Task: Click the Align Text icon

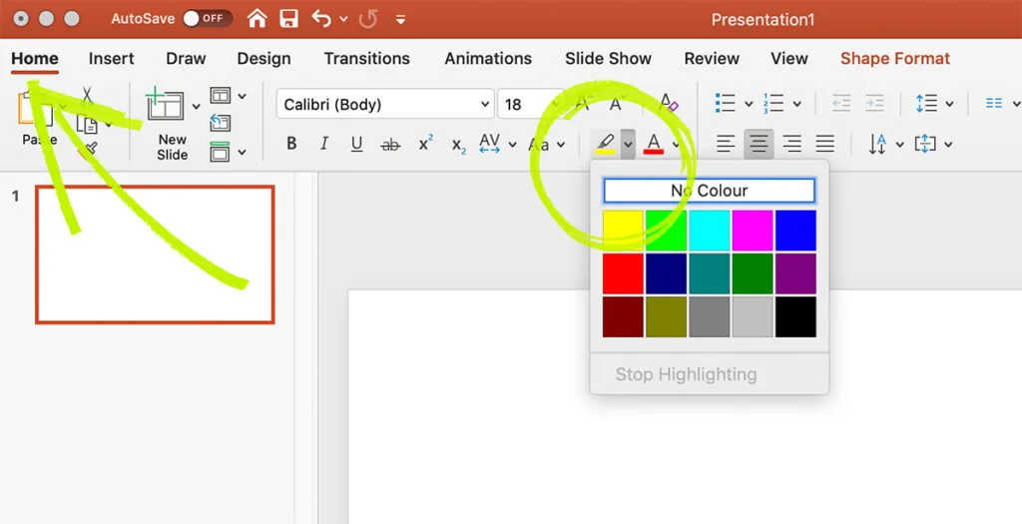Action: click(x=925, y=144)
